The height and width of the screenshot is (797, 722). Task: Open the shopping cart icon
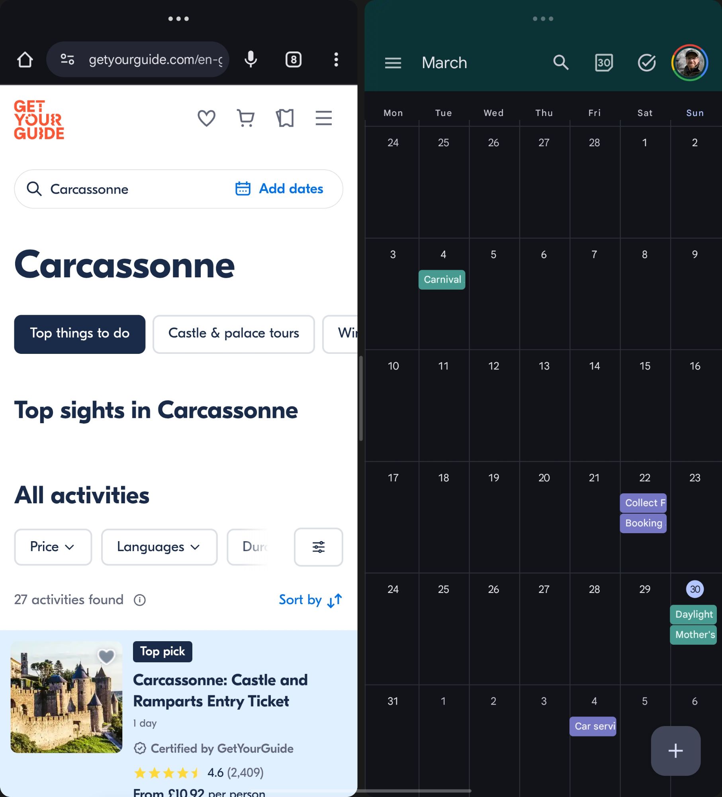pos(246,118)
